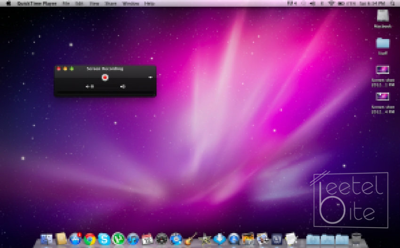Launch iTunes from the Dock
Viewport: 400px width, 248px height.
[x=133, y=240]
